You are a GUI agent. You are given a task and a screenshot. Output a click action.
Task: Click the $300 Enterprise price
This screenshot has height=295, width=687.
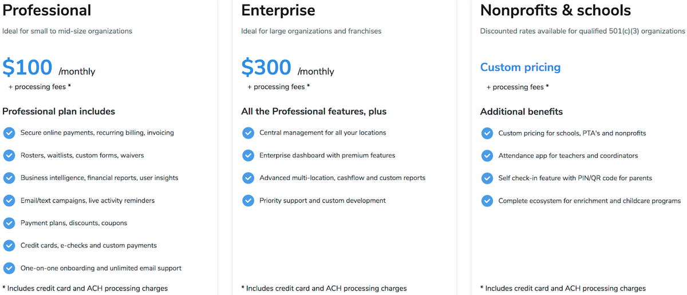pyautogui.click(x=266, y=67)
